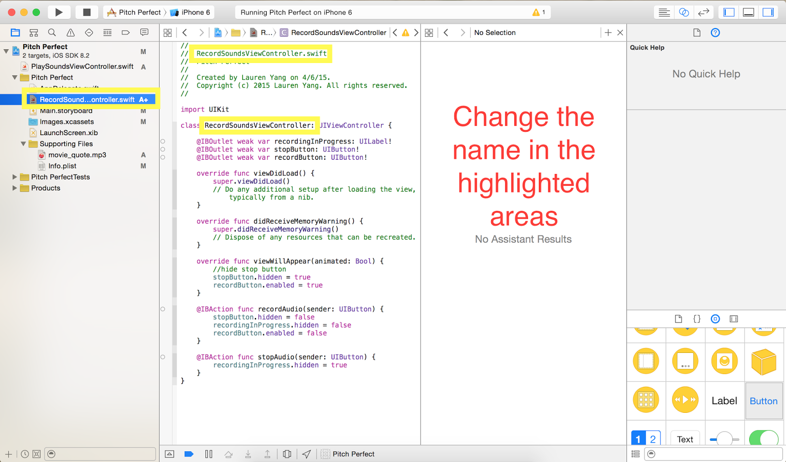Click No Selection in the assistant jump bar
The height and width of the screenshot is (462, 786).
(x=495, y=32)
